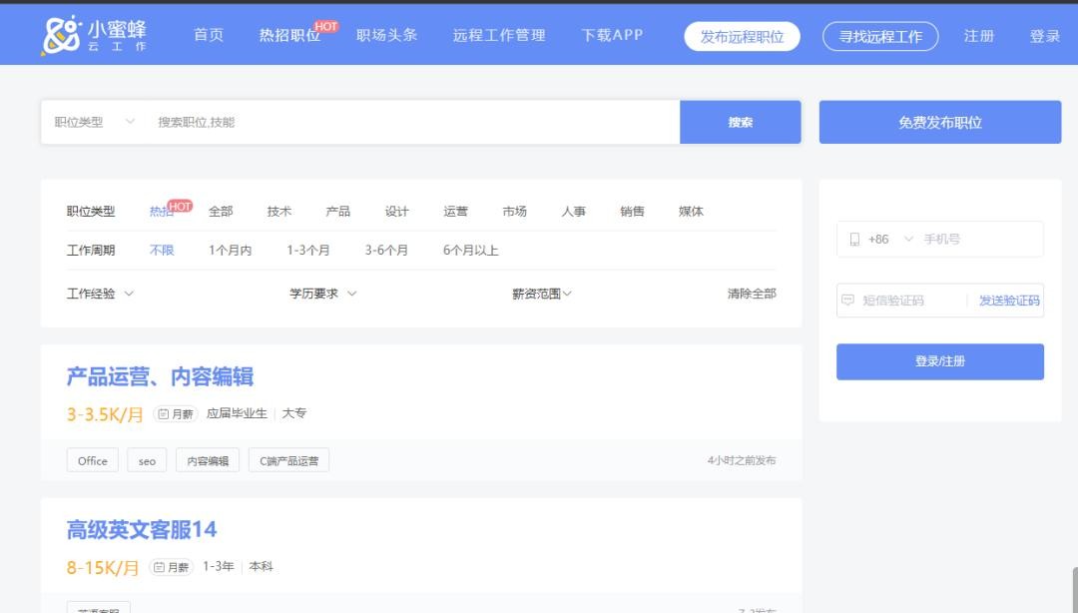
Task: Click the SMS message icon in verification field
Action: 848,301
